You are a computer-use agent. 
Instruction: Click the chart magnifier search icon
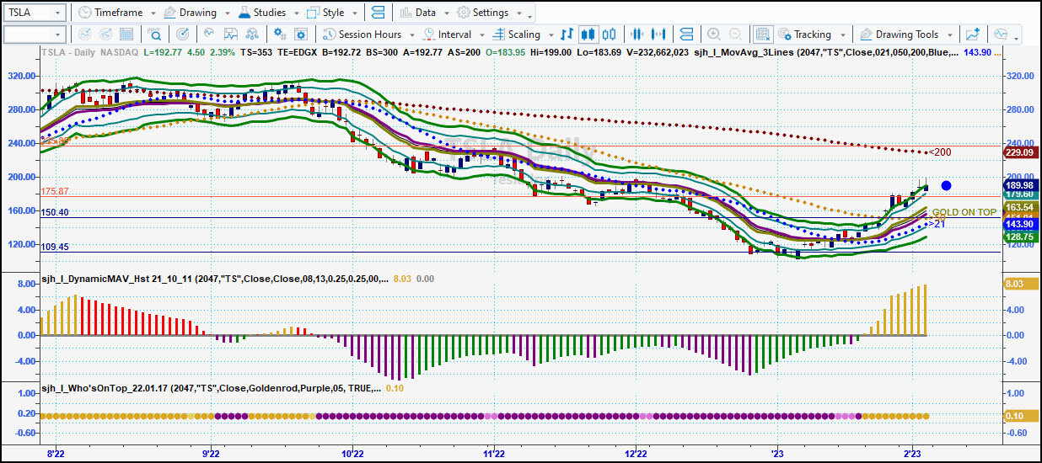point(155,35)
